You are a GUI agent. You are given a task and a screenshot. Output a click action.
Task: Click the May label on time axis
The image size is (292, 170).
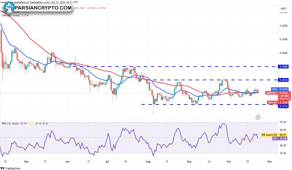[26, 162]
